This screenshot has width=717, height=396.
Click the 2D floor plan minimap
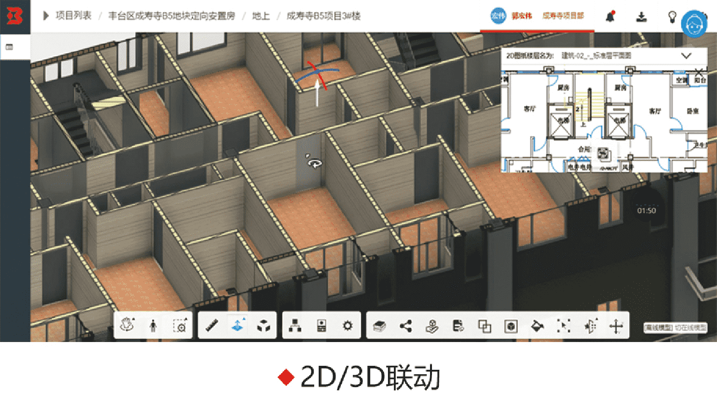[x=604, y=121]
